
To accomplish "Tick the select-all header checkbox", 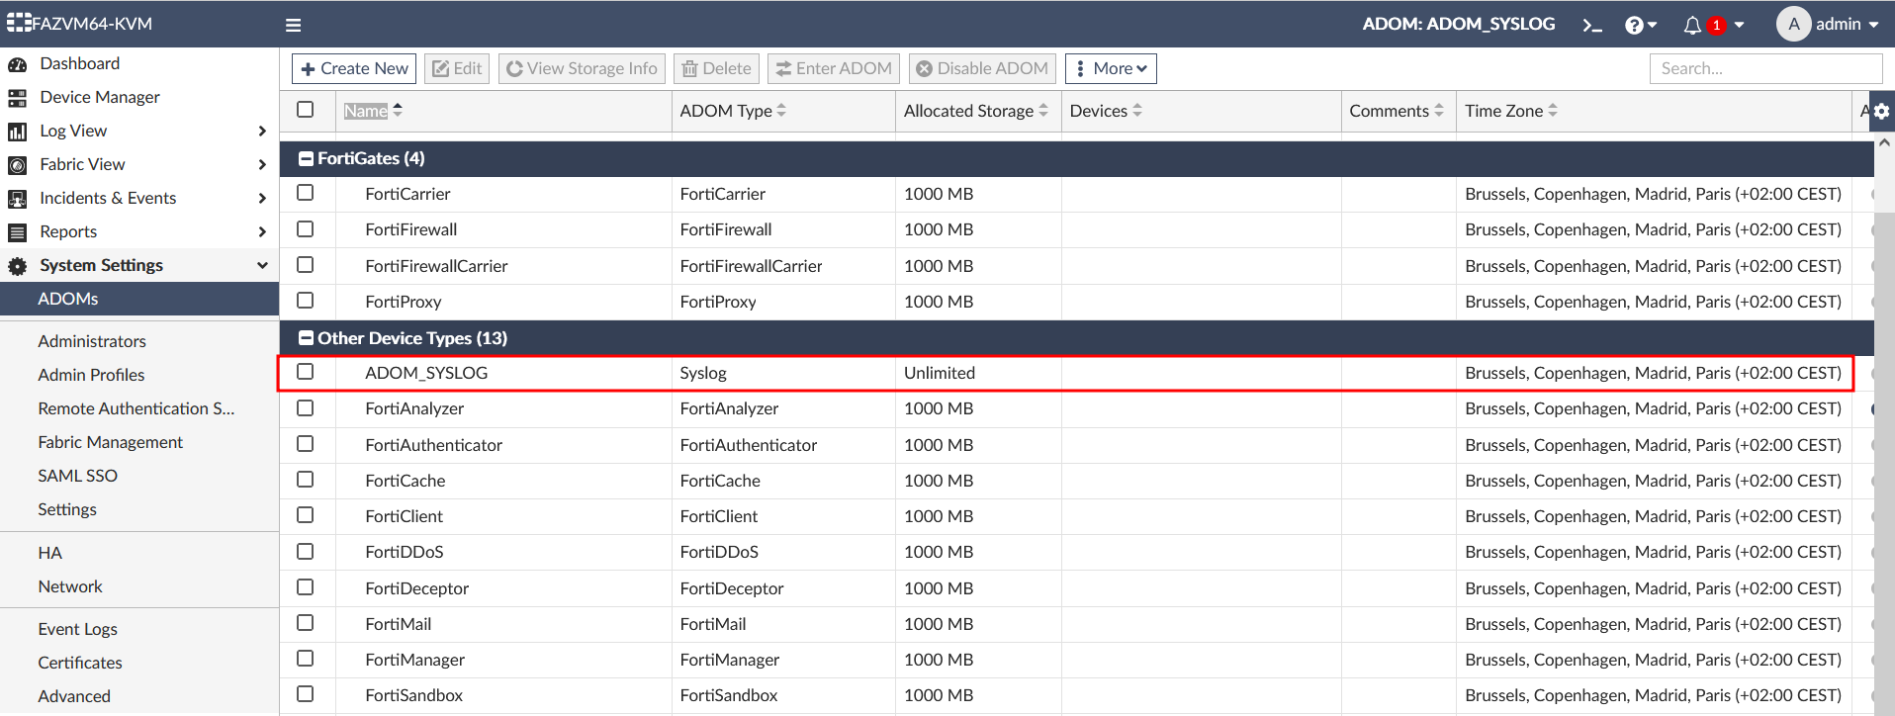I will (306, 110).
